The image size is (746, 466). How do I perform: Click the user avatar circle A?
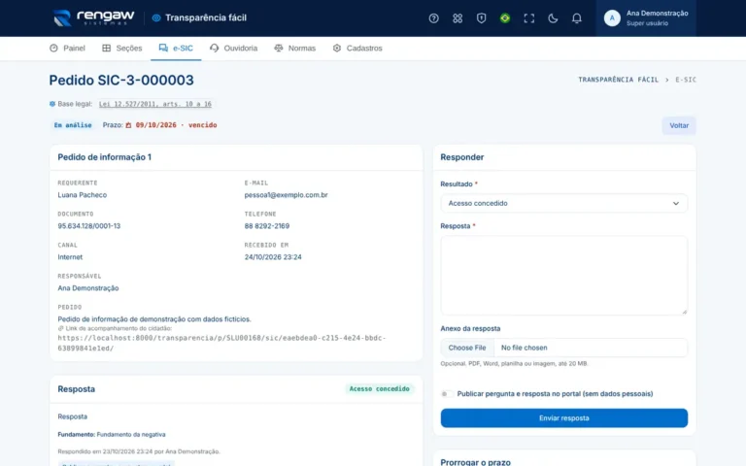click(x=612, y=18)
